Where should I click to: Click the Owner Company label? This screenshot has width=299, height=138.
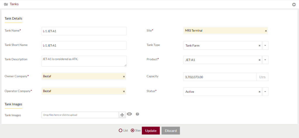(17, 76)
